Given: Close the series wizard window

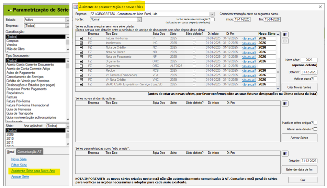Looking at the screenshot, I should (x=320, y=7).
